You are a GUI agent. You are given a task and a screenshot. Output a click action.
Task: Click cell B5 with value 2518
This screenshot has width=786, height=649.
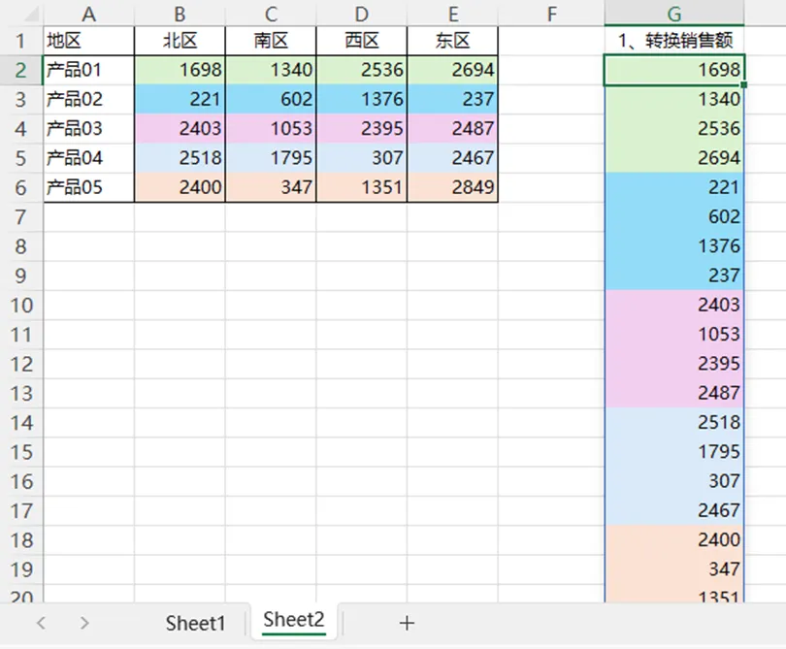180,158
